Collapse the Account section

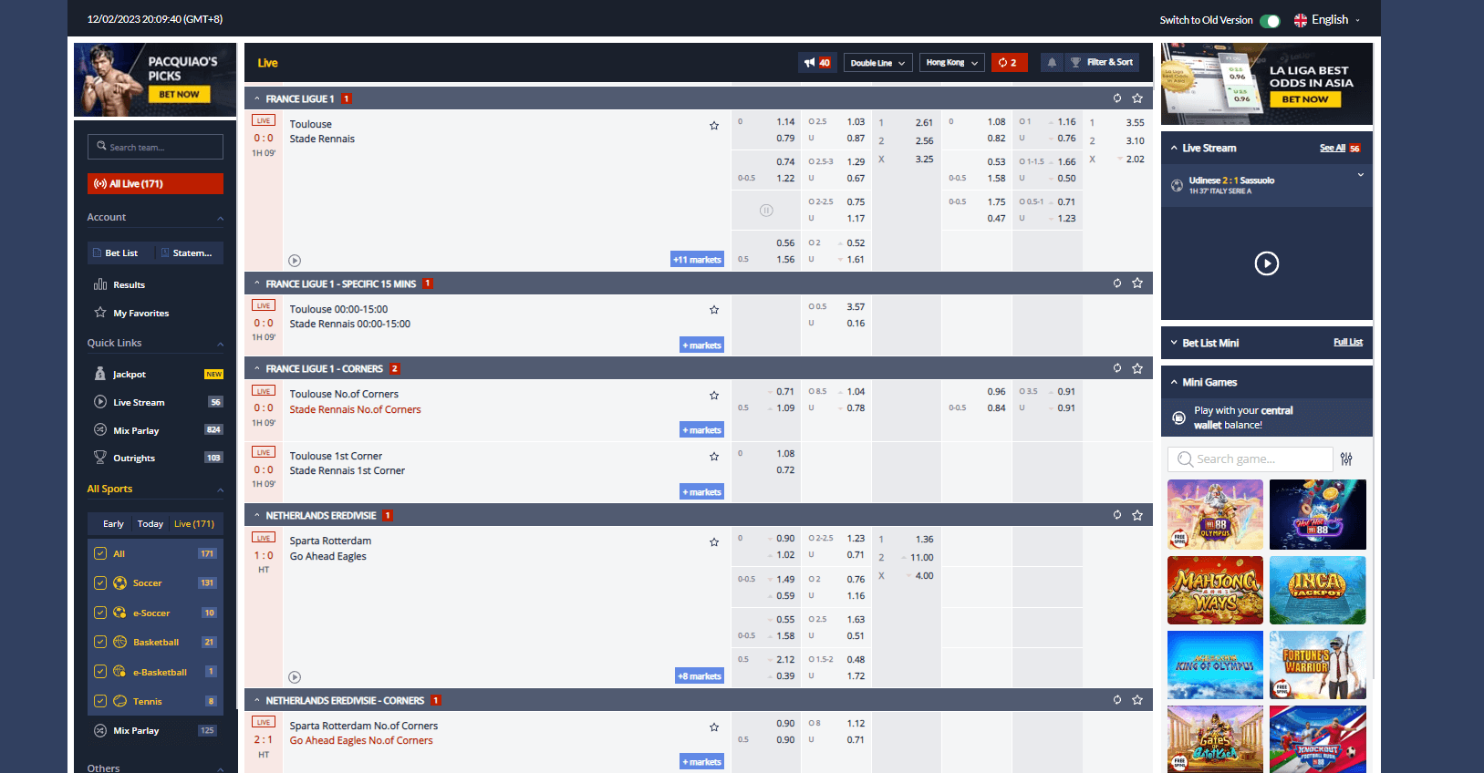221,218
